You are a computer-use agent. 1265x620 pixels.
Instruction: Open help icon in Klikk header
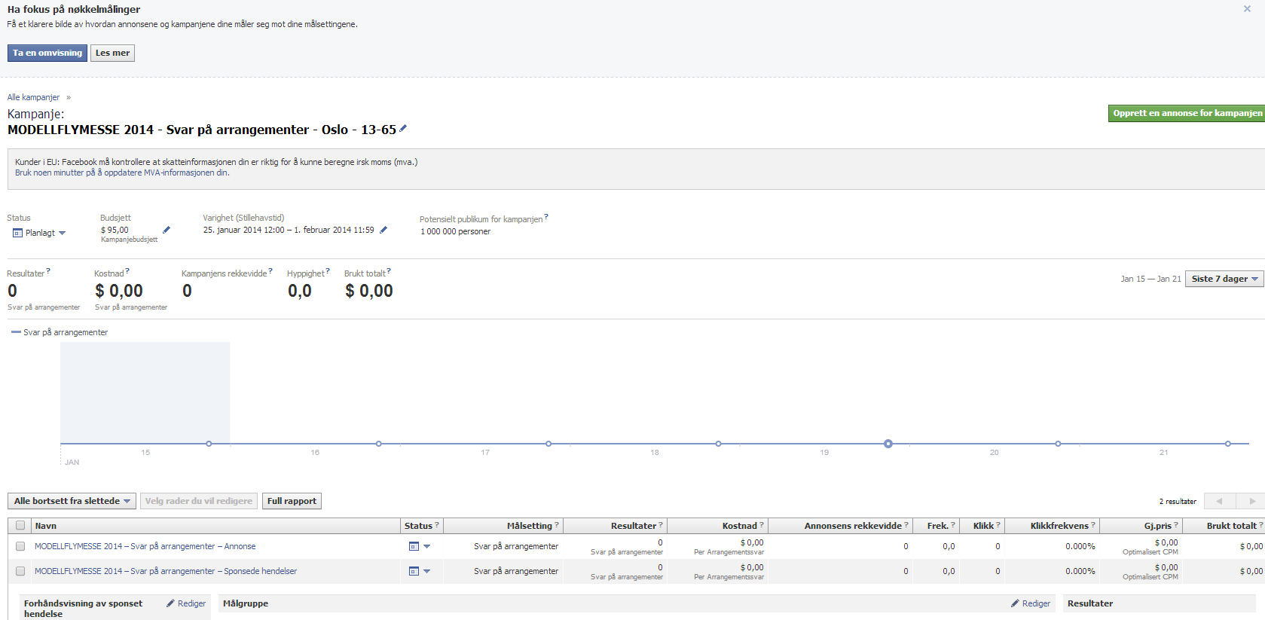[998, 524]
